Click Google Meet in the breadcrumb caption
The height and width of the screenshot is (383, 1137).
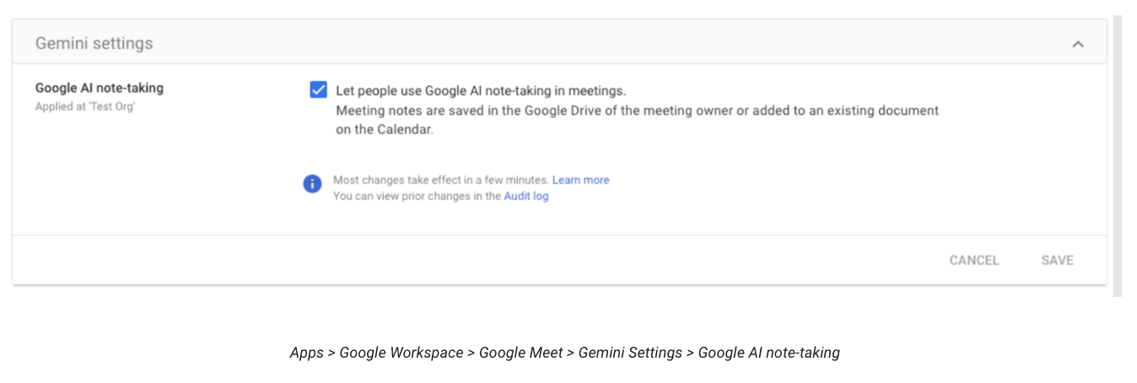tap(520, 353)
